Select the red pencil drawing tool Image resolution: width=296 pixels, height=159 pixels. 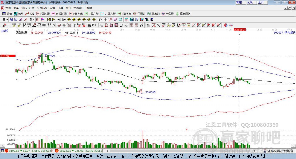coord(4,25)
